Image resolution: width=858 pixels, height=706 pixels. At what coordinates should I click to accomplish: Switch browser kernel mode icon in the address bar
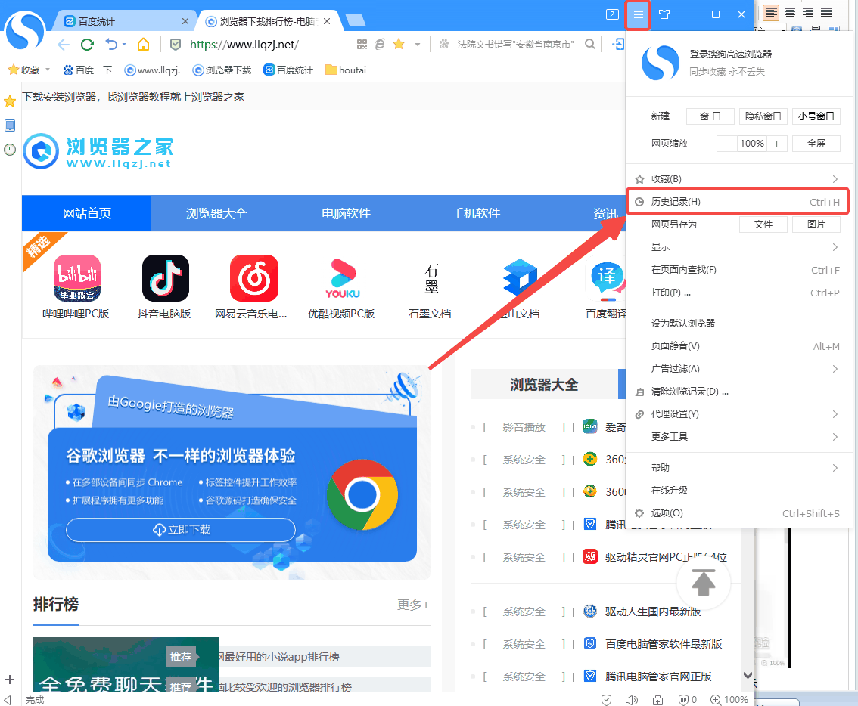[380, 45]
